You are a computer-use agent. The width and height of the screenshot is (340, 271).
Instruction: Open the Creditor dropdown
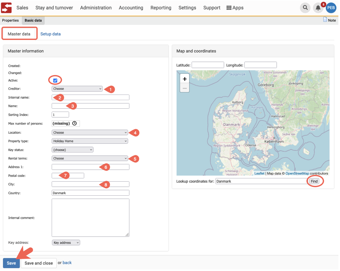coord(78,89)
